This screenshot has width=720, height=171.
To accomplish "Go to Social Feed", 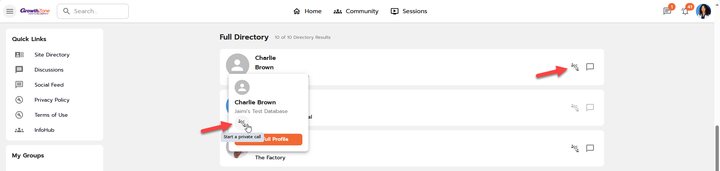I will click(x=49, y=85).
